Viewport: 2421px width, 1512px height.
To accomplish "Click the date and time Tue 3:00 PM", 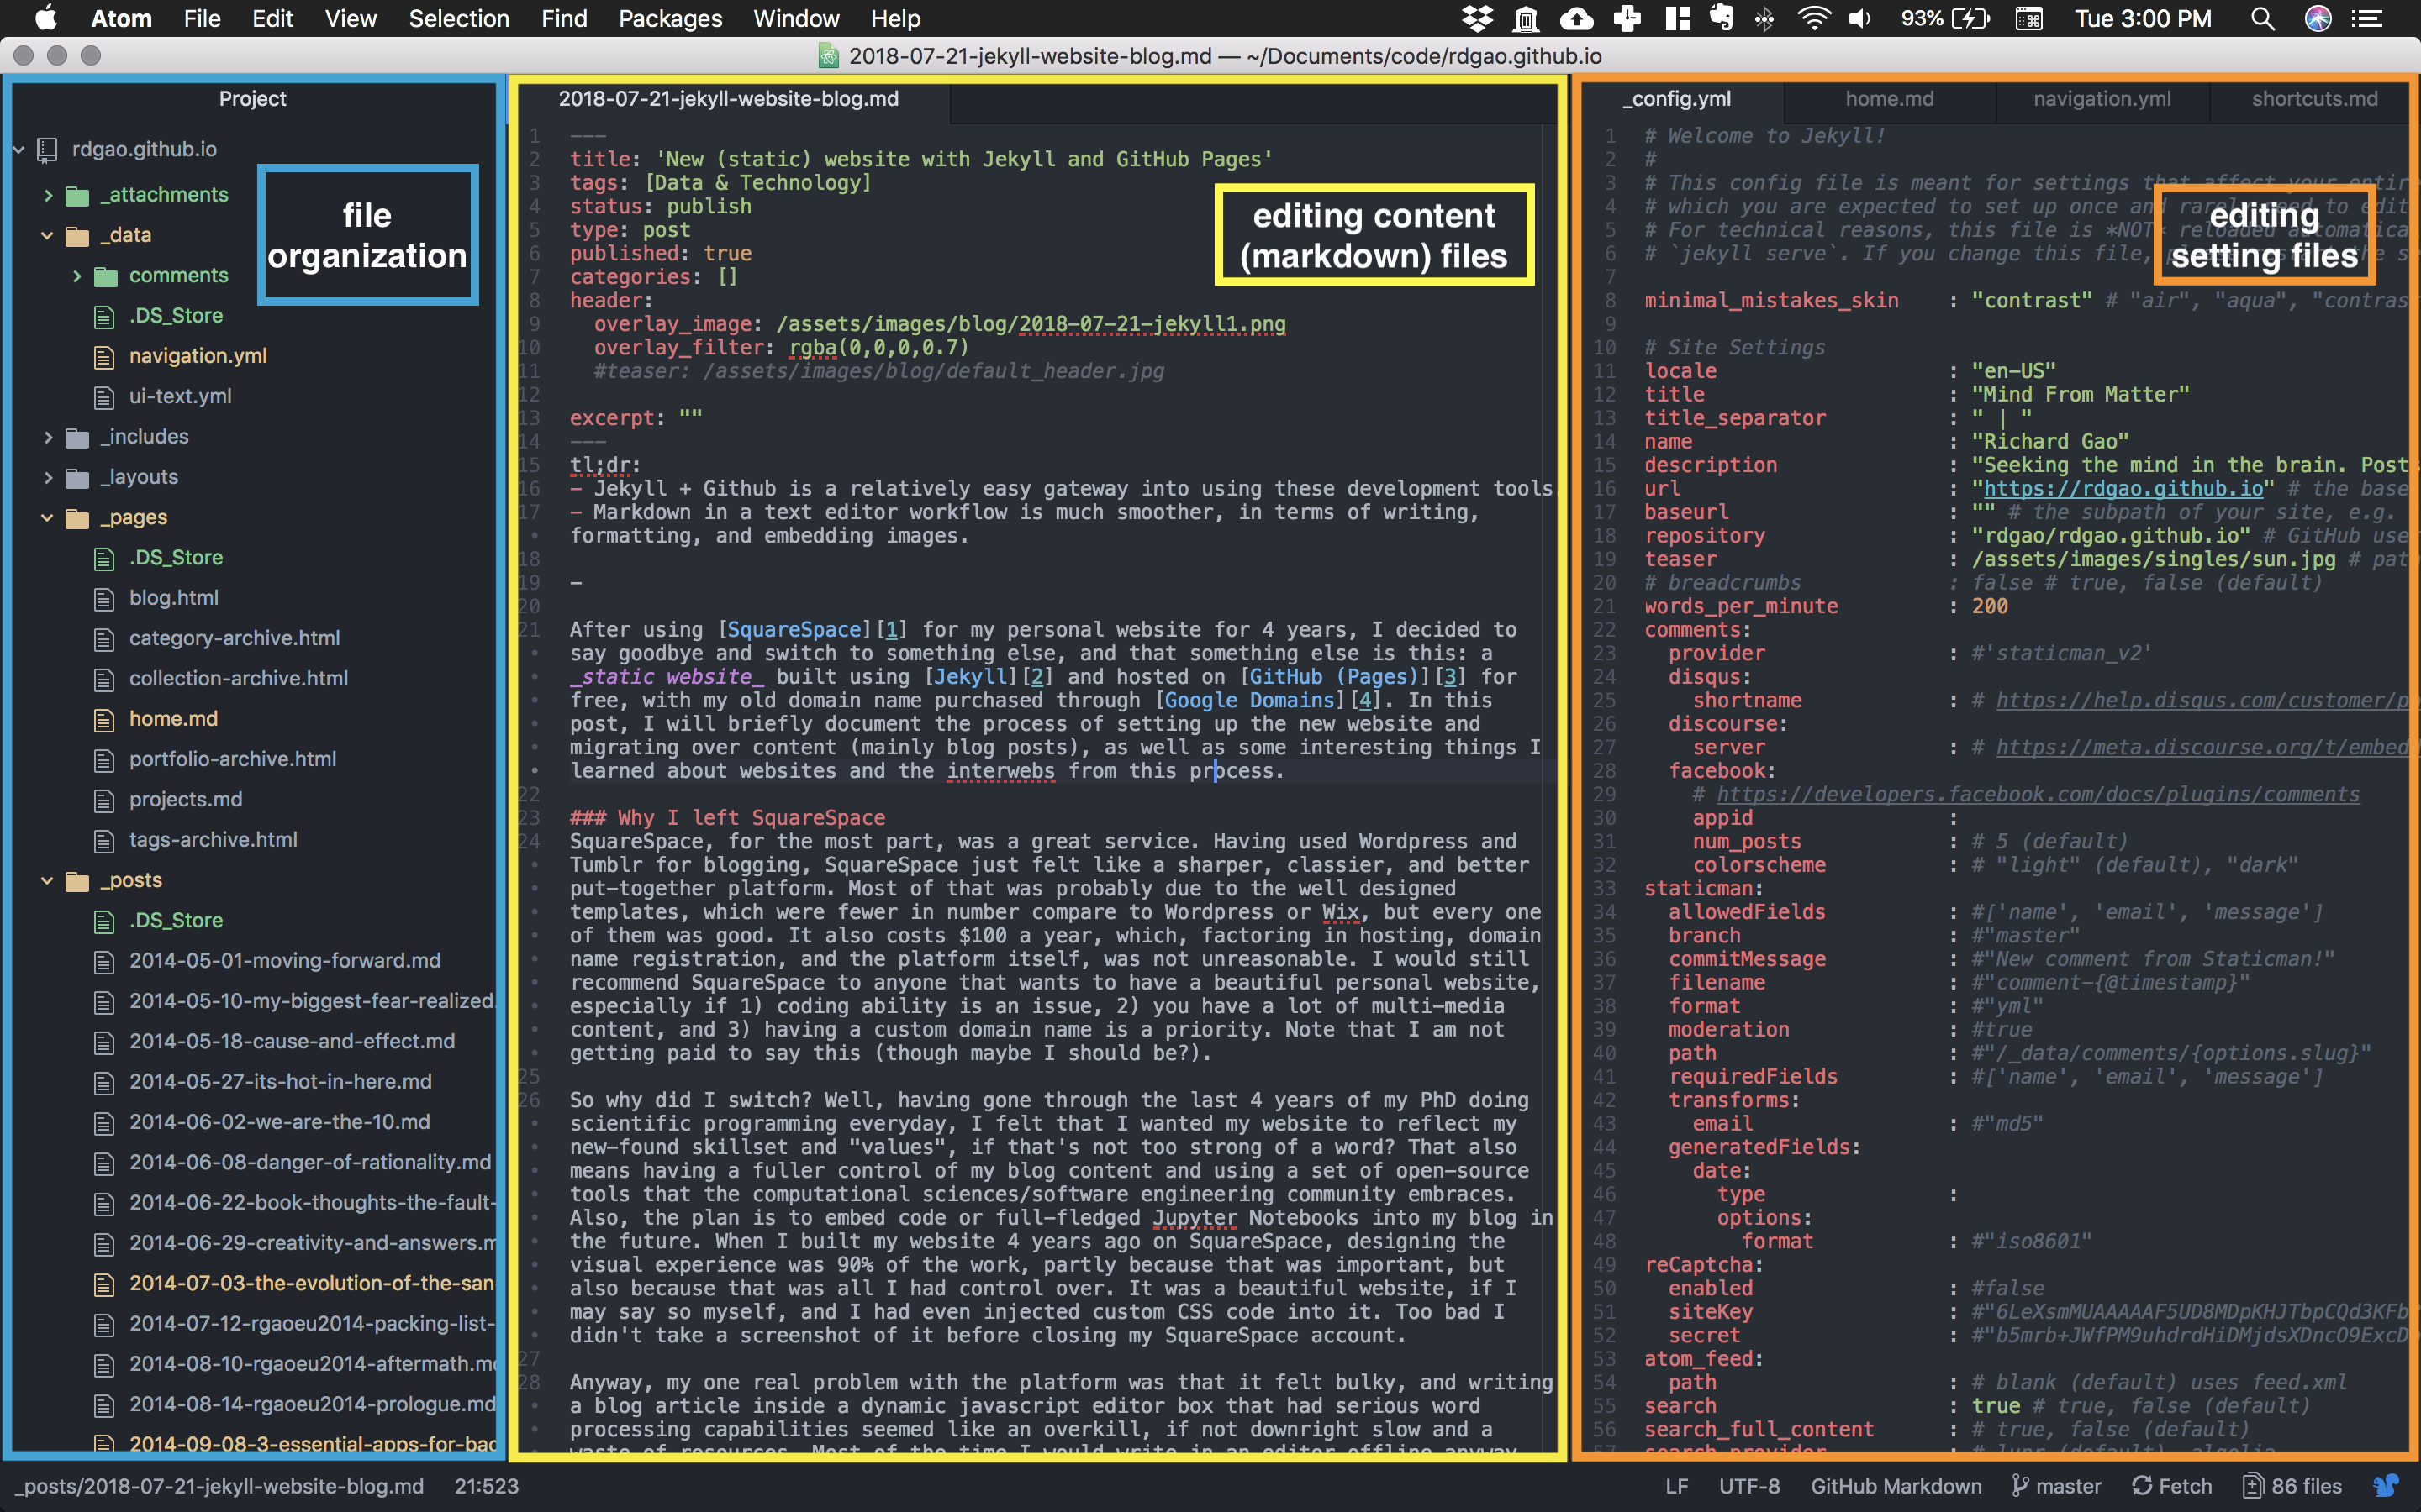I will pos(2142,18).
